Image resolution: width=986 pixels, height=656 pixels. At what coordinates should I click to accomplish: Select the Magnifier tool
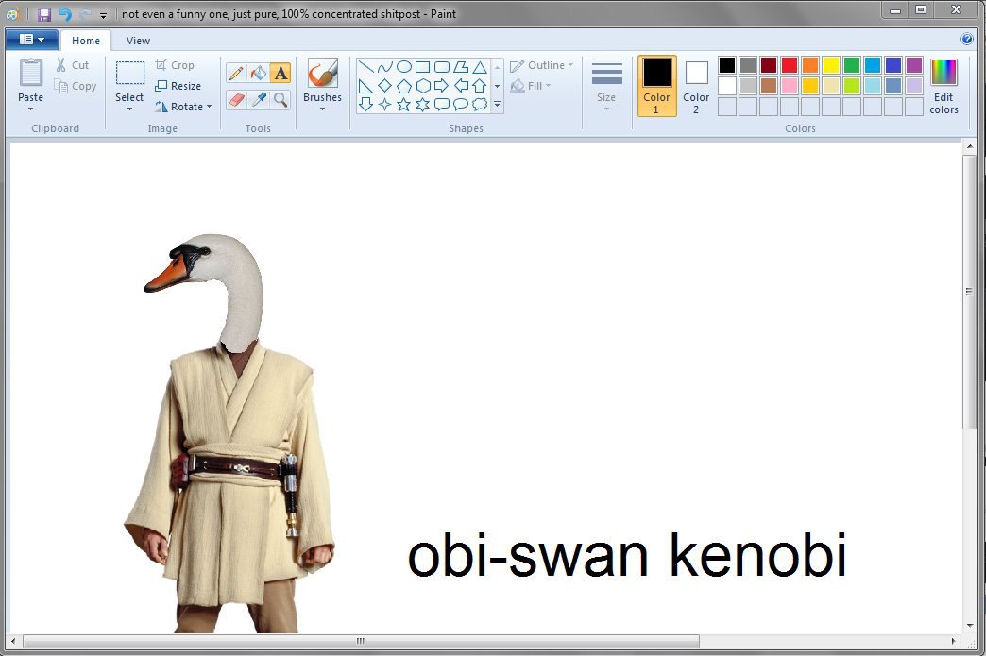pyautogui.click(x=280, y=99)
